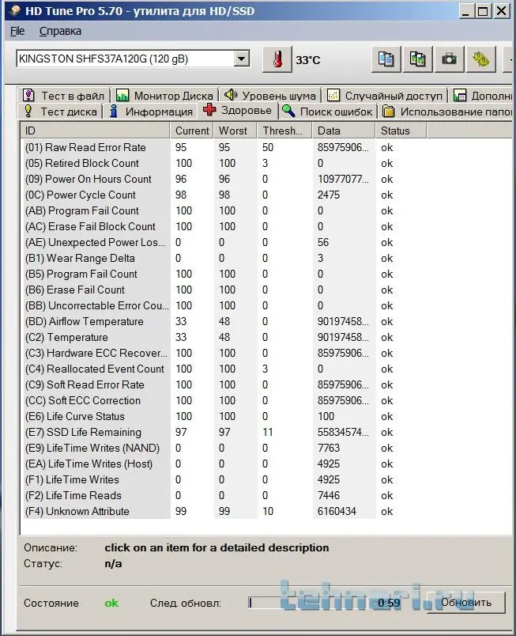Select the (B1) Wear Range Delta row
The image size is (516, 636).
pyautogui.click(x=266, y=258)
